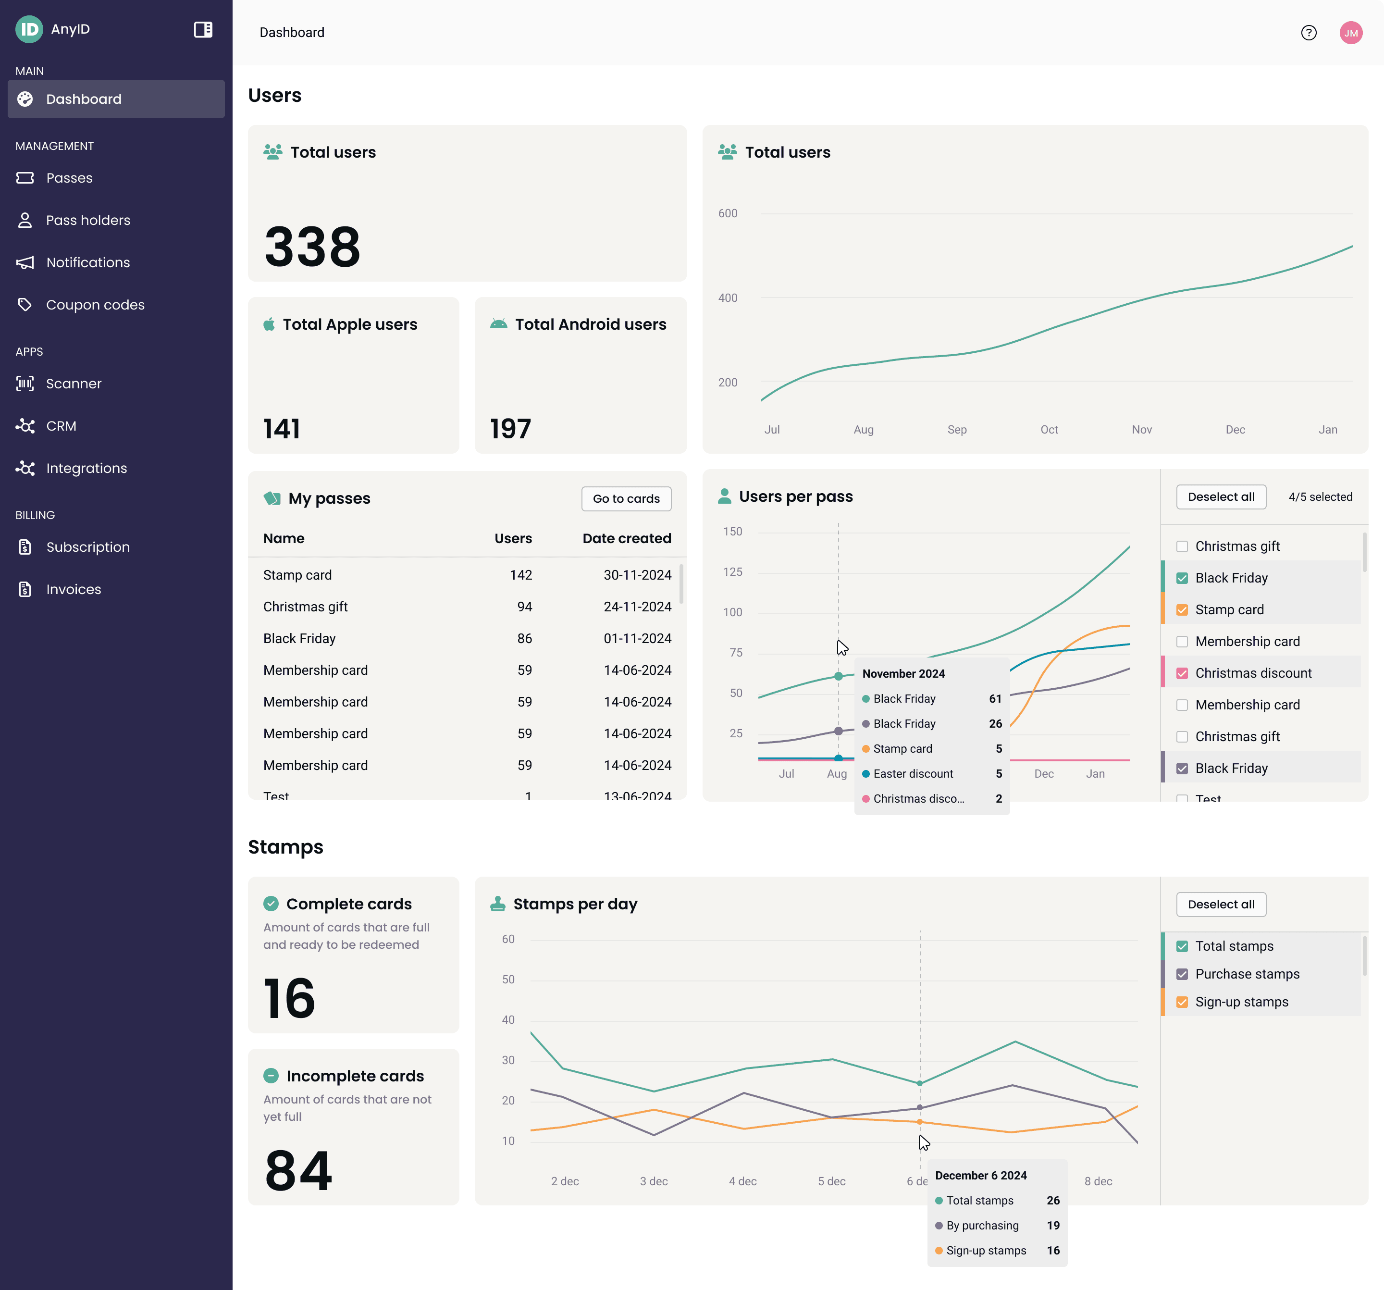Click the Notifications megaphone icon
1384x1290 pixels.
[x=25, y=262]
